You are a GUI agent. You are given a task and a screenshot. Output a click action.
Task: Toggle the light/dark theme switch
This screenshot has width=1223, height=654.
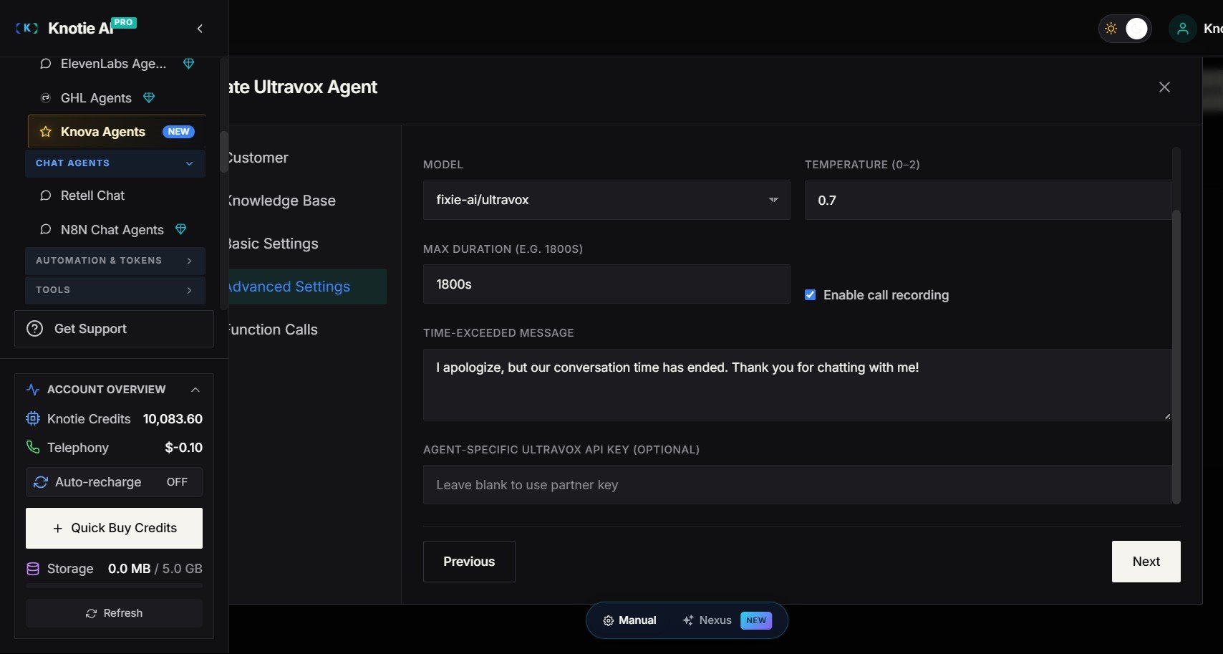click(x=1125, y=29)
